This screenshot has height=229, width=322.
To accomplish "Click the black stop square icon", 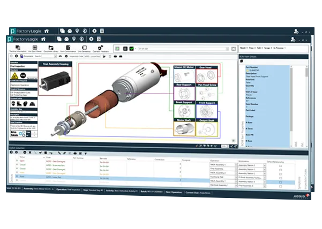I will (x=125, y=49).
